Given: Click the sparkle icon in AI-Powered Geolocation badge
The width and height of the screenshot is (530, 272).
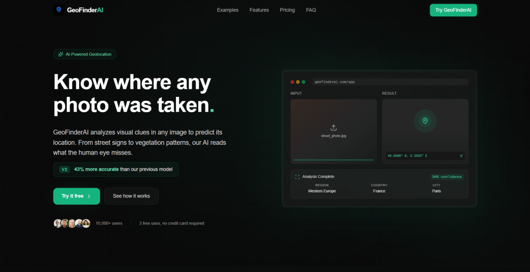Looking at the screenshot, I should pyautogui.click(x=61, y=54).
